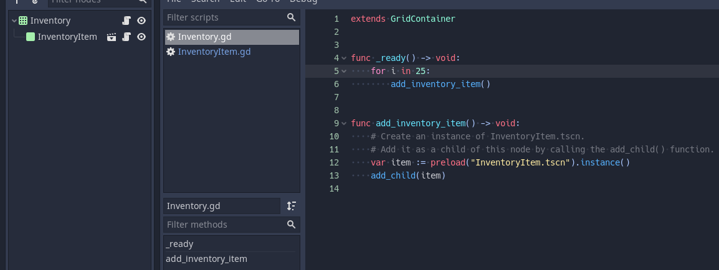Toggle alphabetical sorting of methods list
Viewport: 719px width, 270px height.
point(291,206)
